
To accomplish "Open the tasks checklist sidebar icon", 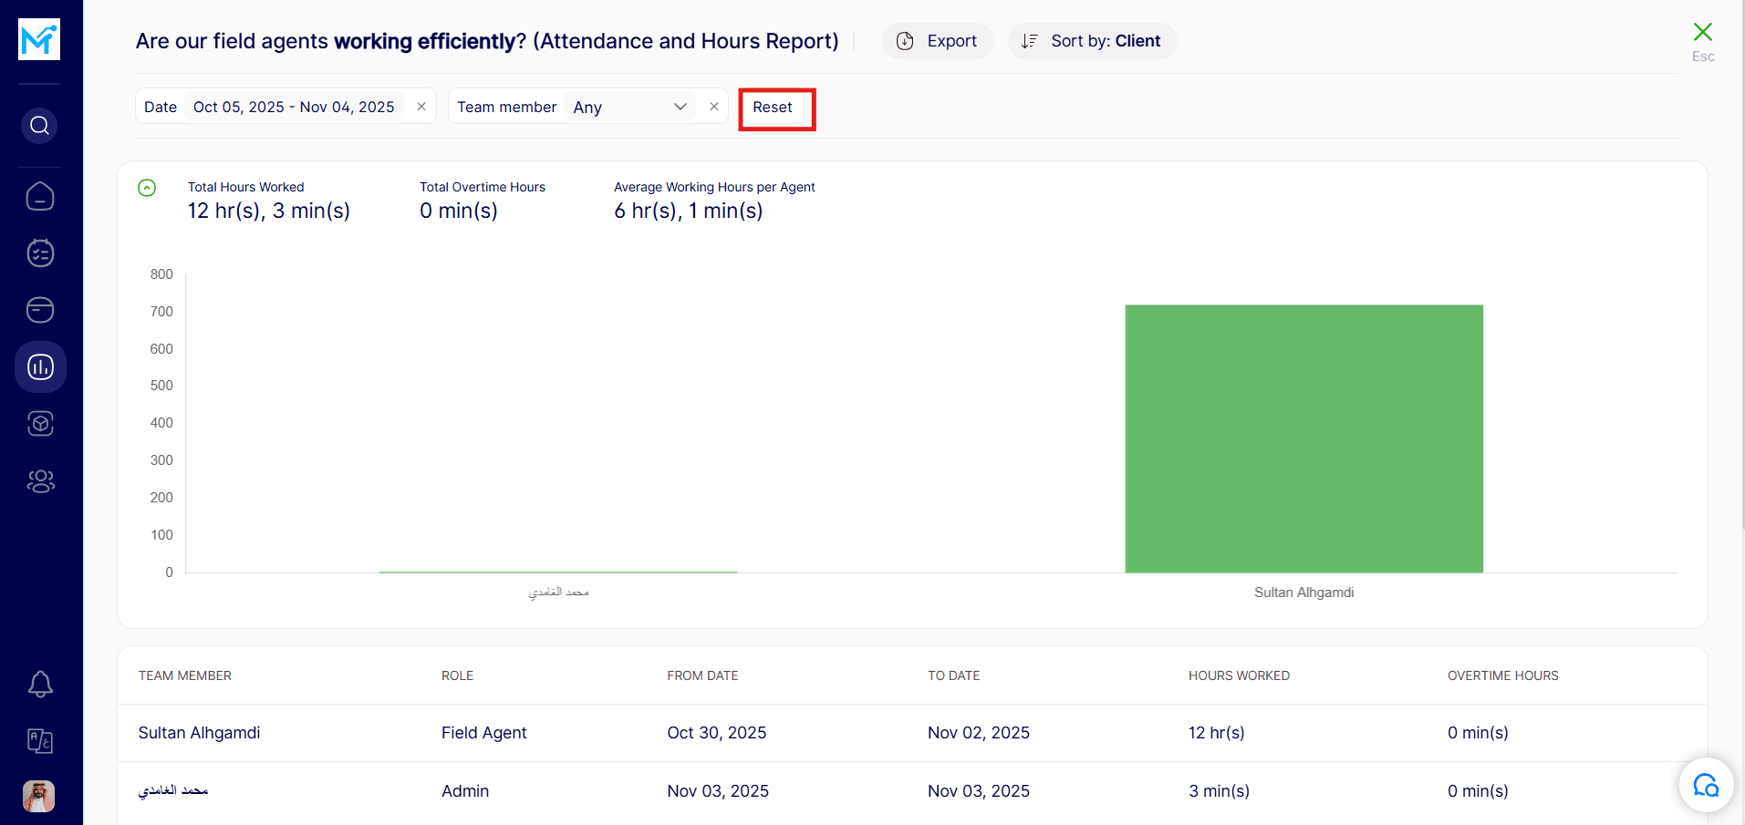I will pos(40,253).
